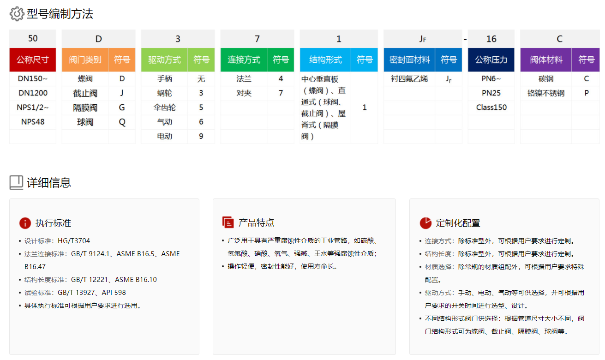Screen dimensions: 605x360
Task: Click the 对夹 connection type cell
Action: 244,93
